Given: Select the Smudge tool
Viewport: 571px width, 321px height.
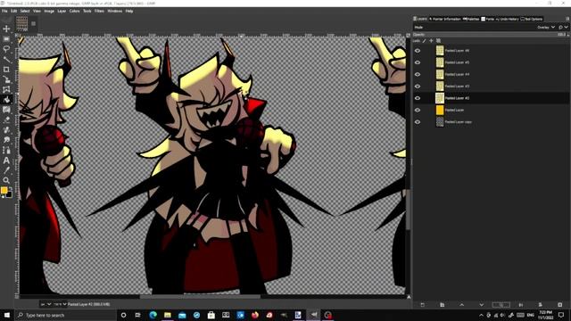Looking at the screenshot, I should point(6,140).
